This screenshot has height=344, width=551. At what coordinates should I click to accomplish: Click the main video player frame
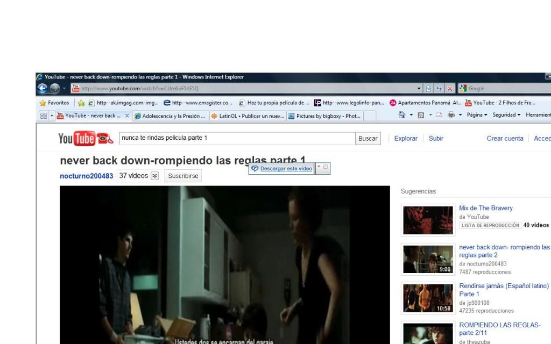pos(225,265)
